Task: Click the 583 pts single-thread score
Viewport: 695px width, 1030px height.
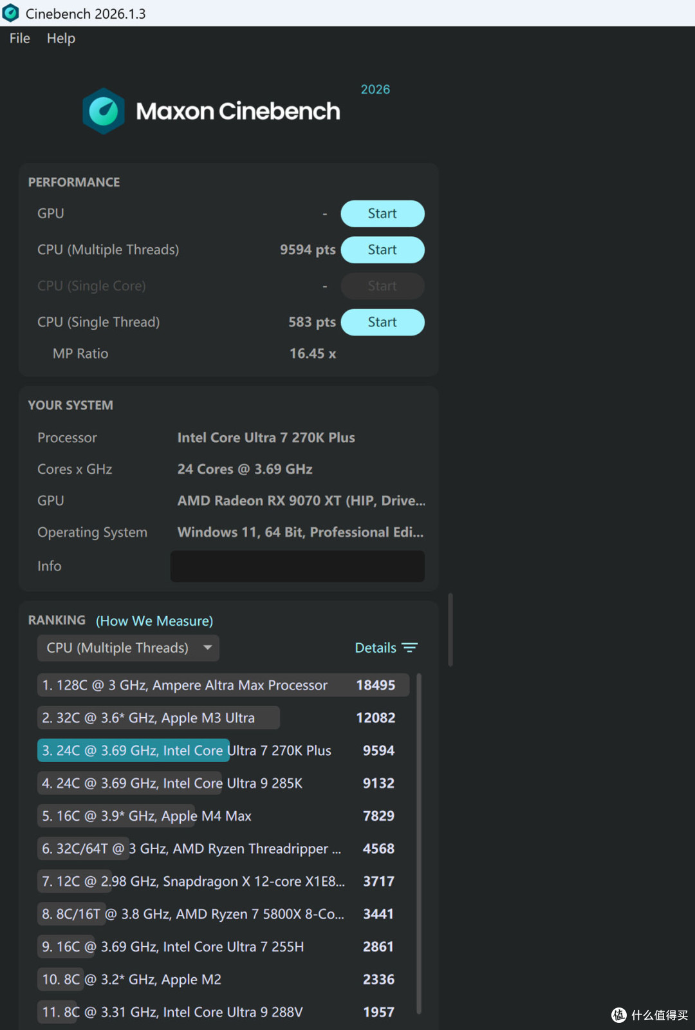Action: [312, 322]
